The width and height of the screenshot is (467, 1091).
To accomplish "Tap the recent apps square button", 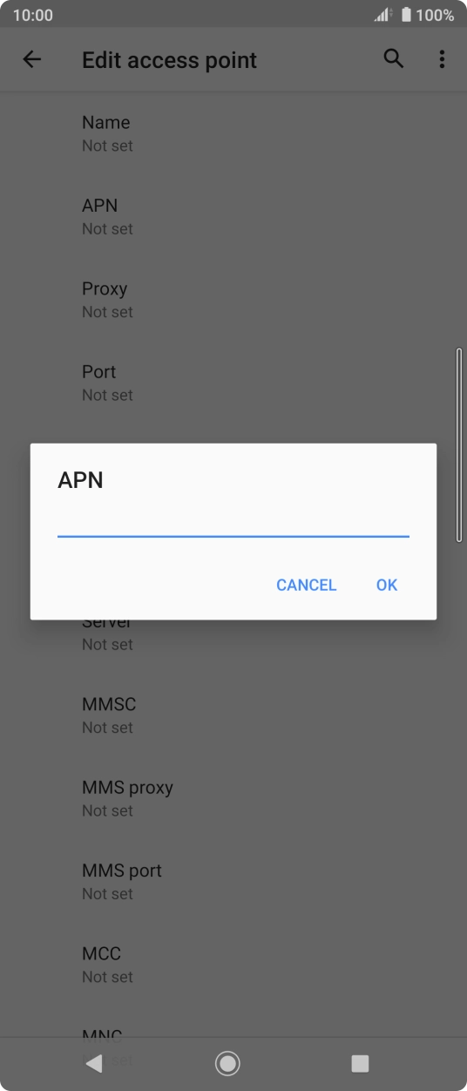I will 360,1063.
